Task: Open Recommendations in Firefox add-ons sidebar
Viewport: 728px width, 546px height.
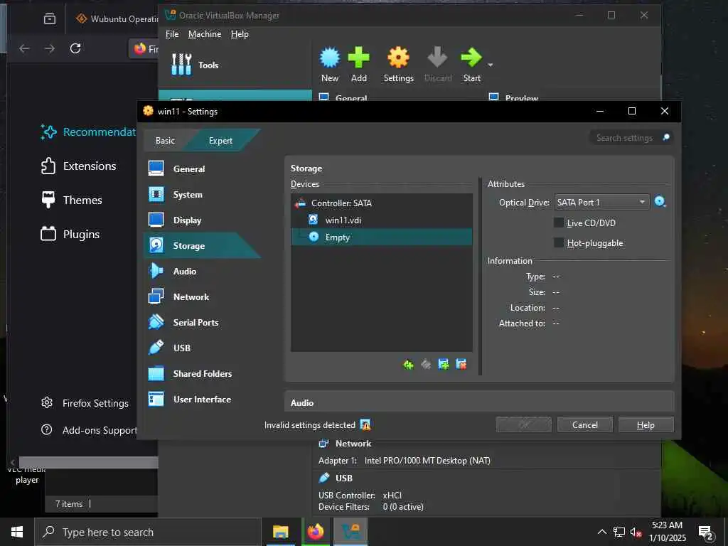Action: 88,132
